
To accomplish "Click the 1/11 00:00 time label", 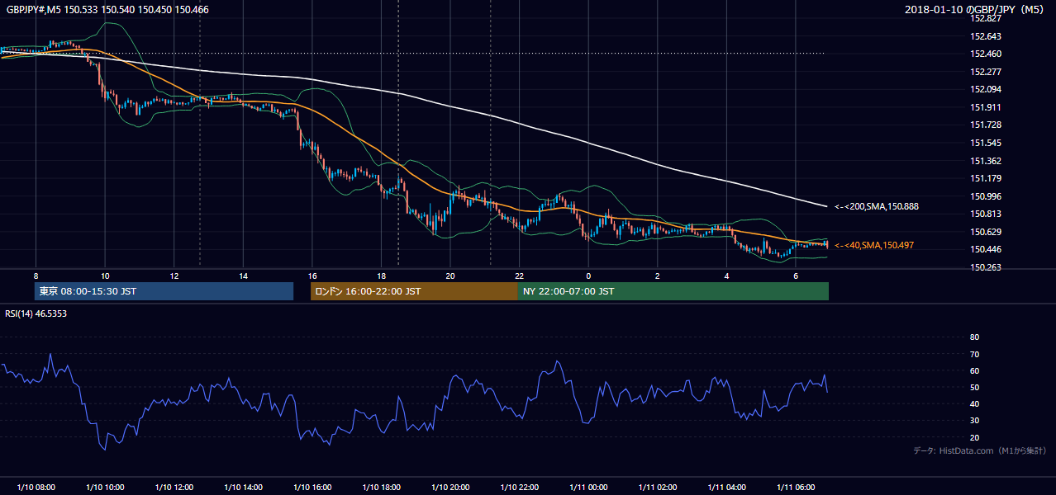I will [x=588, y=488].
